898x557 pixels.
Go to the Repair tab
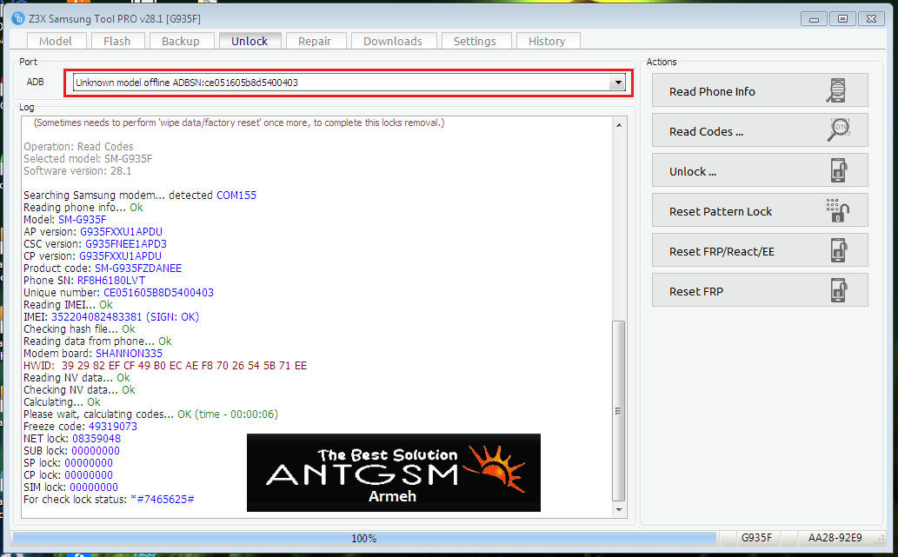coord(315,41)
